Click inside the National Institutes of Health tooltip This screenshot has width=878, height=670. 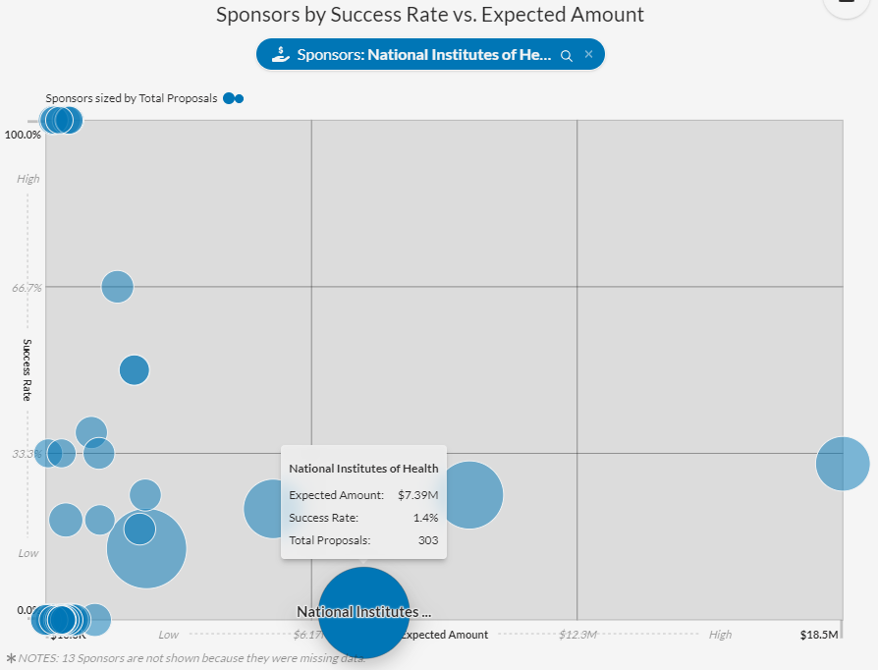pos(362,501)
